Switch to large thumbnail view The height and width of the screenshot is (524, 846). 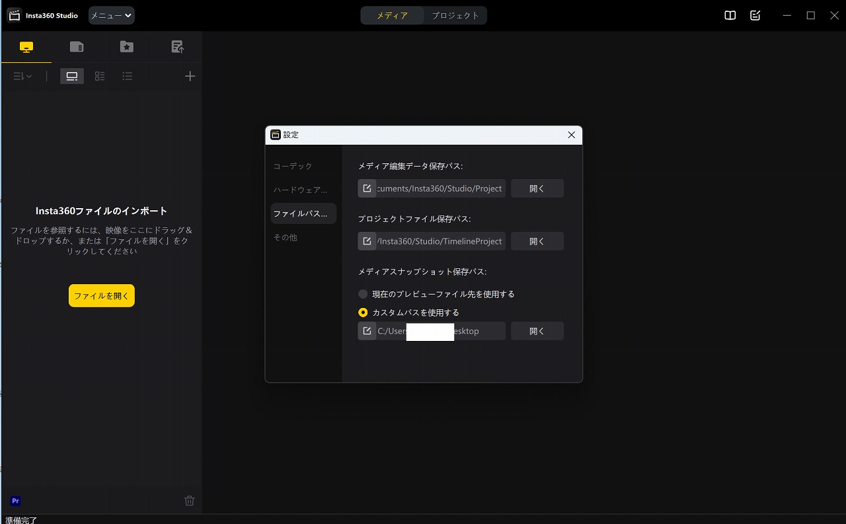72,77
